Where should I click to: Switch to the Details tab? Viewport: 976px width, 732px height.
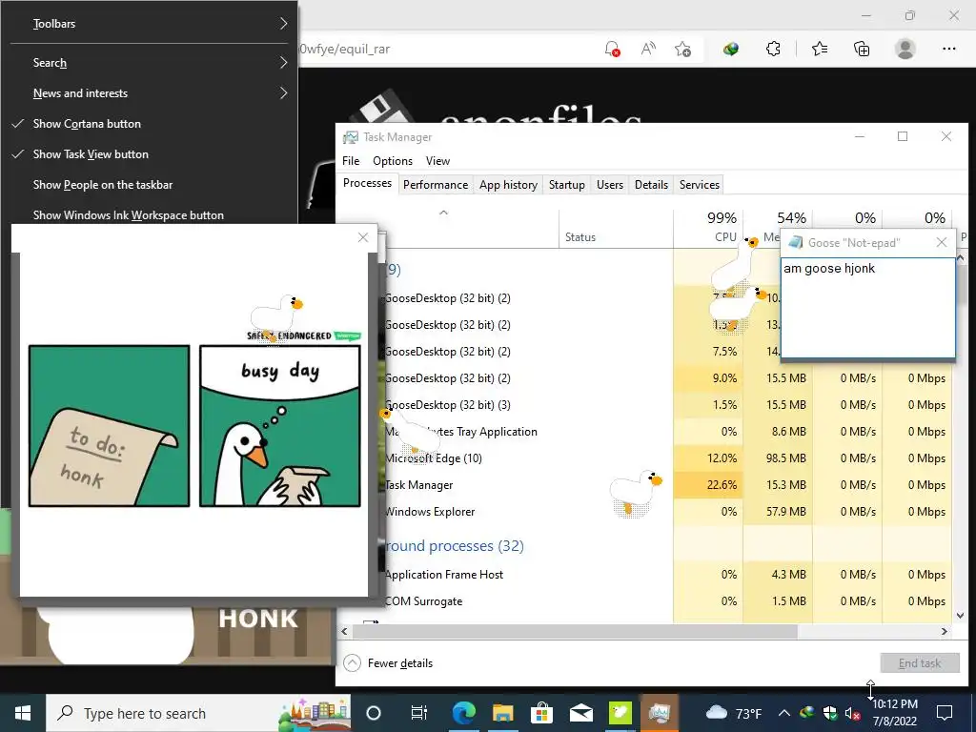click(x=651, y=185)
